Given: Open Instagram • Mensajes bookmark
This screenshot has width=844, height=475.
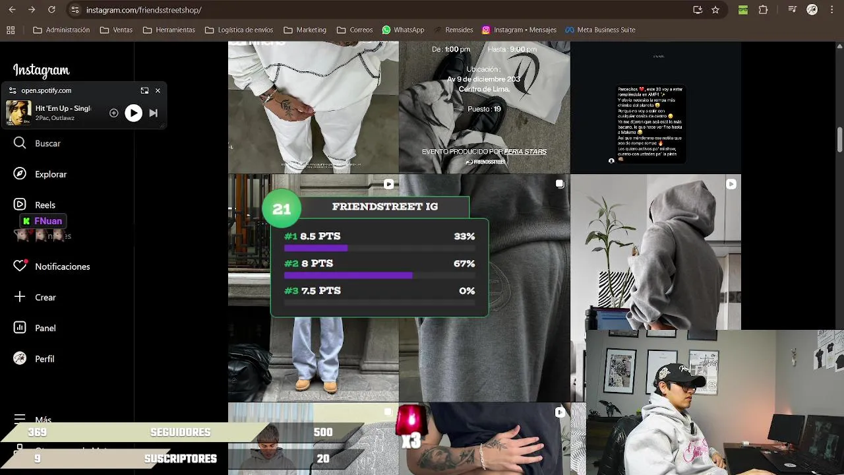Looking at the screenshot, I should [519, 30].
